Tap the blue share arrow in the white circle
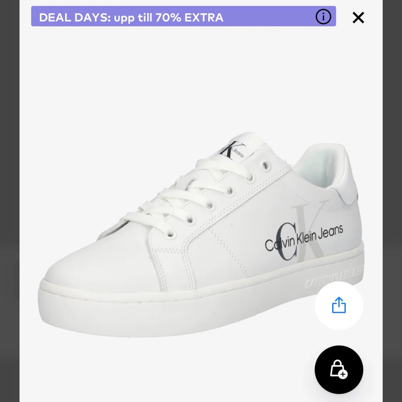The image size is (402, 402). 339,306
